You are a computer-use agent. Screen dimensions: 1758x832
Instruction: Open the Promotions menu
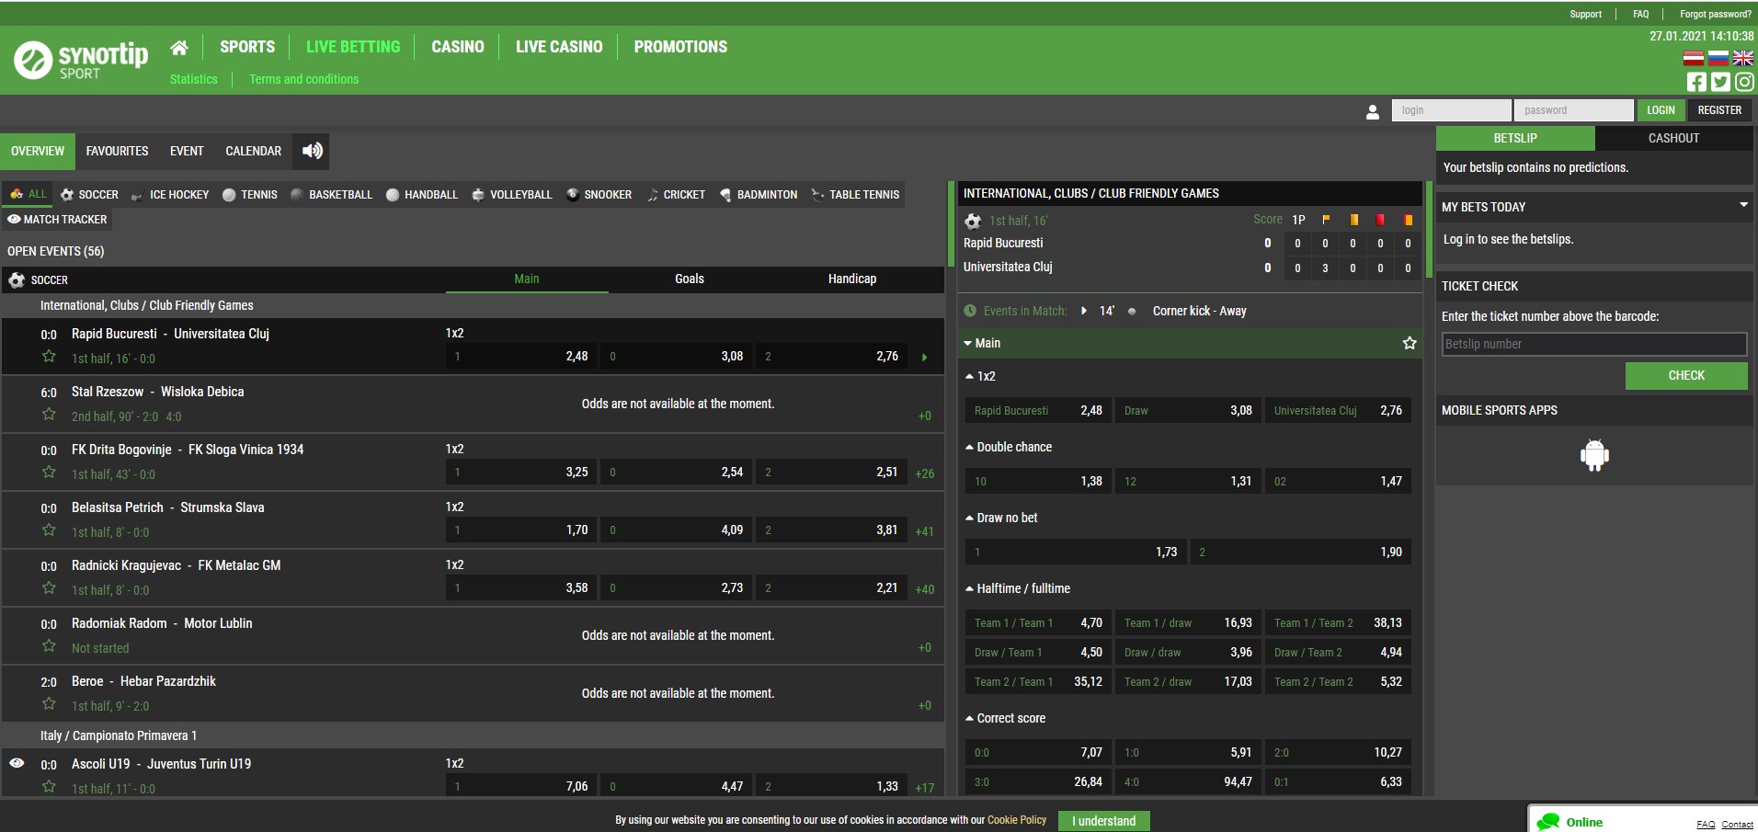tap(680, 47)
